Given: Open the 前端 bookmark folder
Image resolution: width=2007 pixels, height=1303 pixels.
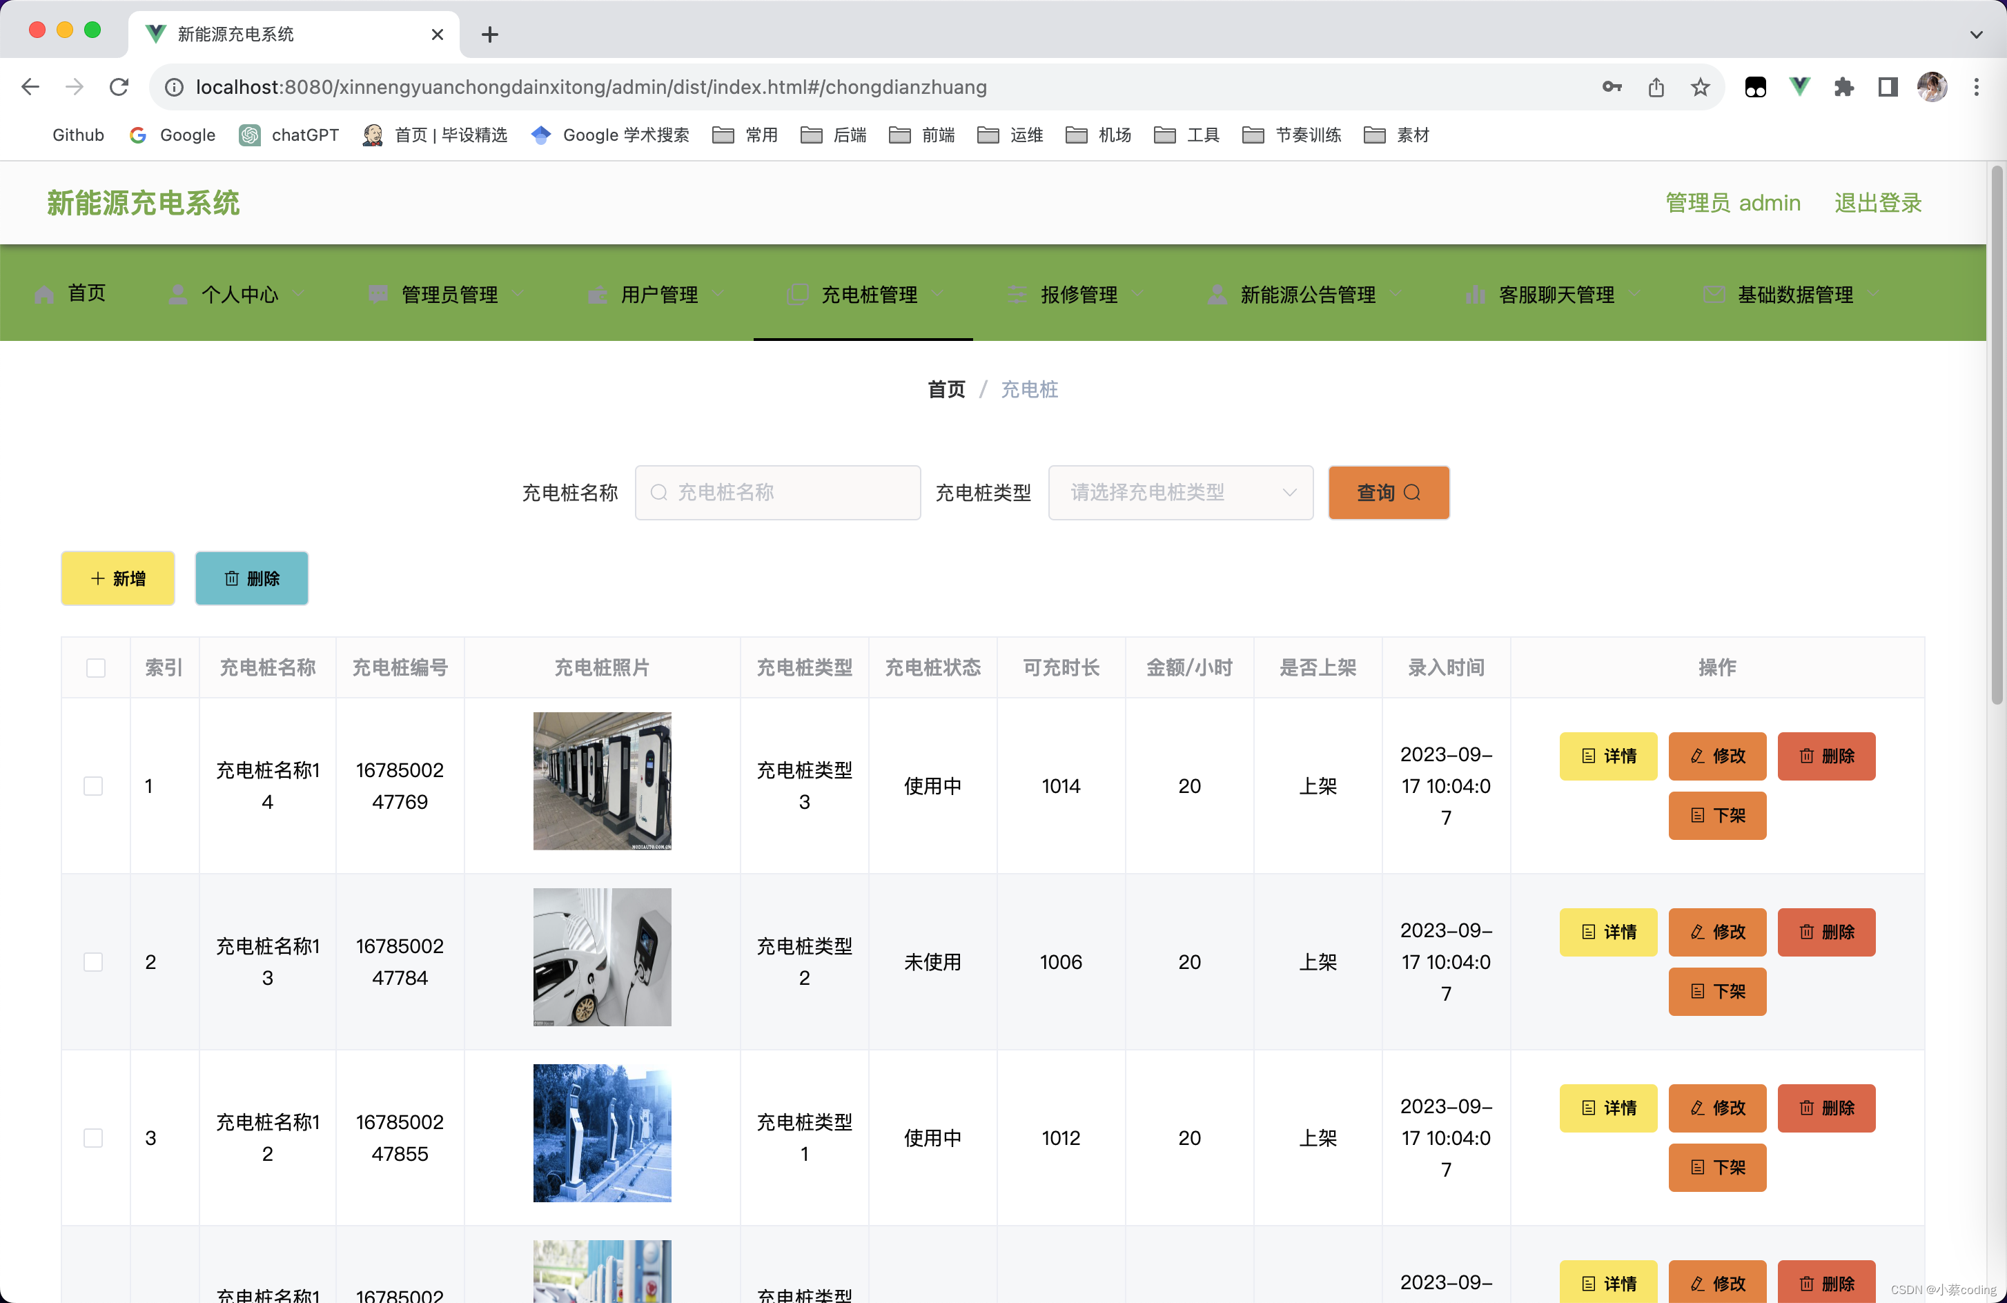Looking at the screenshot, I should (x=921, y=135).
